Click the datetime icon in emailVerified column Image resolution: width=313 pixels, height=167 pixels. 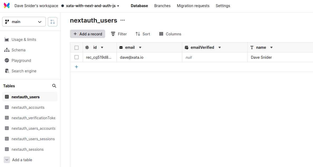(186, 47)
